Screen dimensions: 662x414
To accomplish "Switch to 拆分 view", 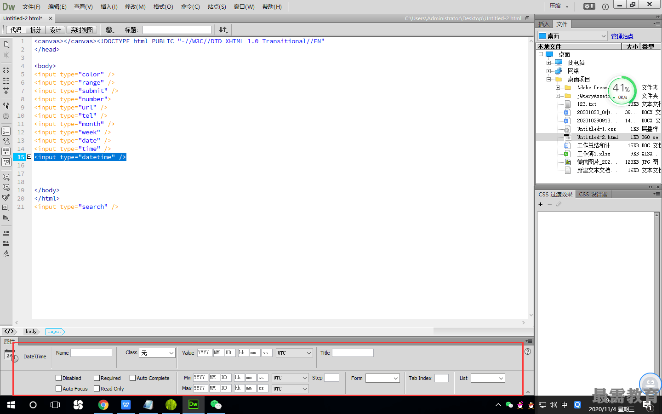I will click(35, 30).
